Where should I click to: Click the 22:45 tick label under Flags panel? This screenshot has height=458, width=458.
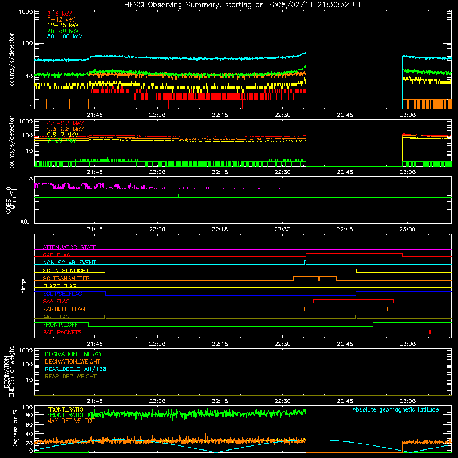345,344
